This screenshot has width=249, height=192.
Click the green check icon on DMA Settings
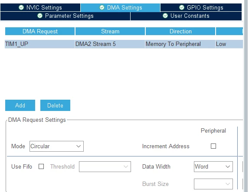point(102,7)
